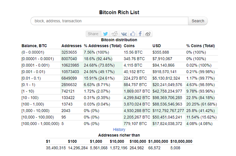Share the page on Weibo
This screenshot has width=236, height=156.
(148, 34)
